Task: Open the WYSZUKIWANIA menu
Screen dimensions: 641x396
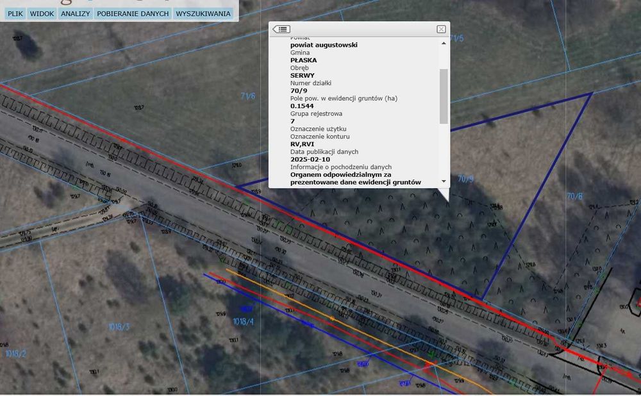Action: click(203, 13)
